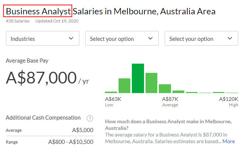Click the 438 Salaries count text
The width and height of the screenshot is (243, 149).
(x=17, y=21)
